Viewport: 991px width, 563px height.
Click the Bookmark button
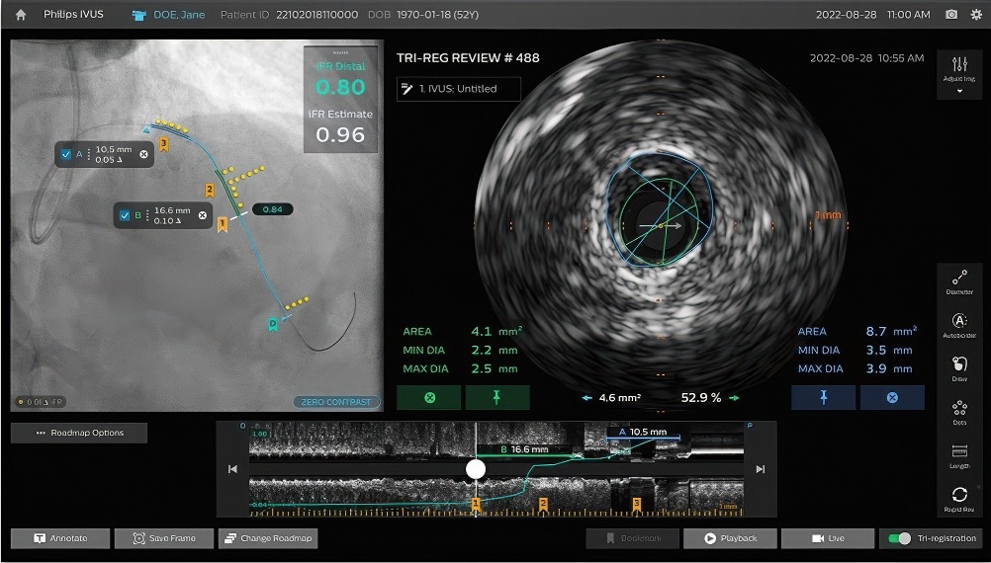coord(633,538)
